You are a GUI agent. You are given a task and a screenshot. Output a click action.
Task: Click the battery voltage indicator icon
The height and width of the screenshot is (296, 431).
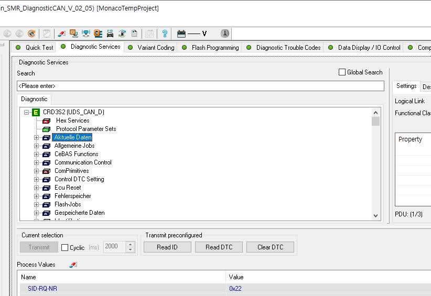(x=181, y=34)
